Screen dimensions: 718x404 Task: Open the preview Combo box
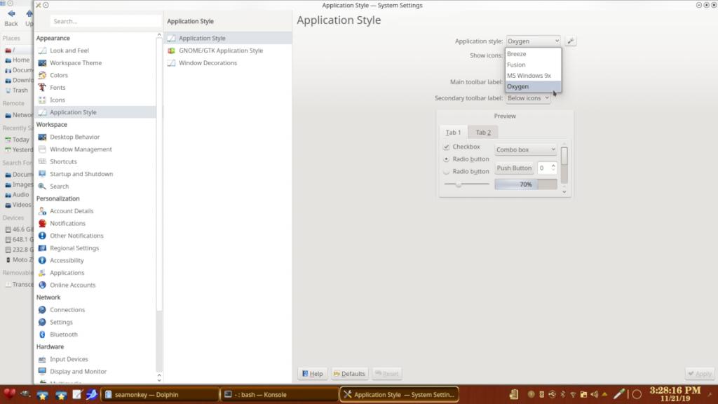[526, 149]
